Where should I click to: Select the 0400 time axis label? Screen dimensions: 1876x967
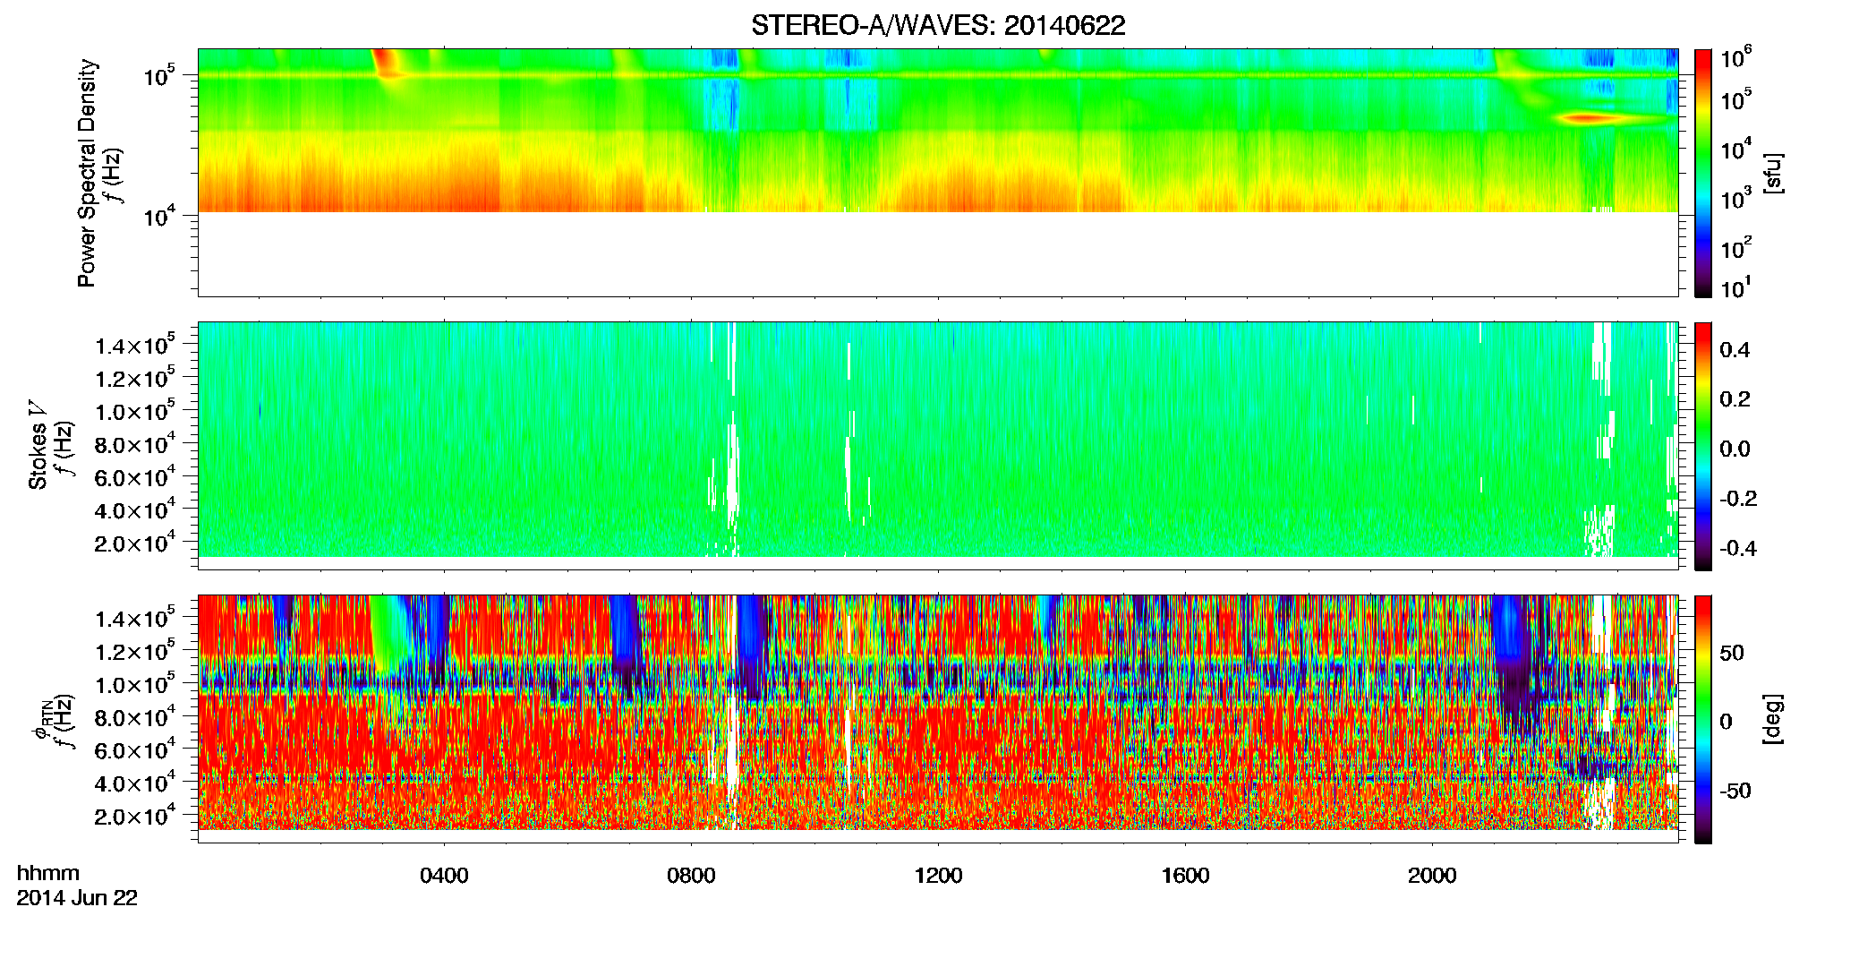(x=444, y=876)
